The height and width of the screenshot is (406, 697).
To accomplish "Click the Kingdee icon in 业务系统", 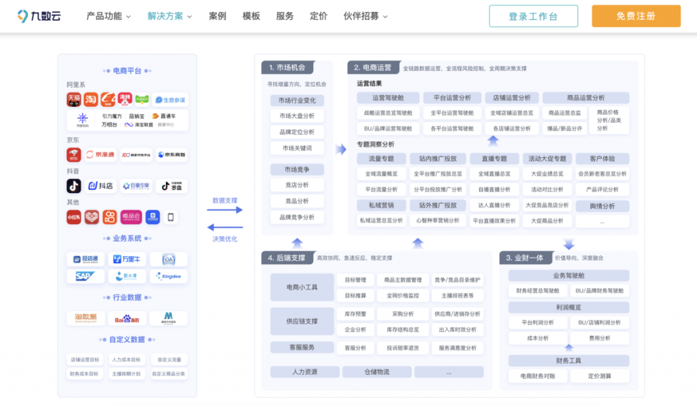I will (168, 276).
